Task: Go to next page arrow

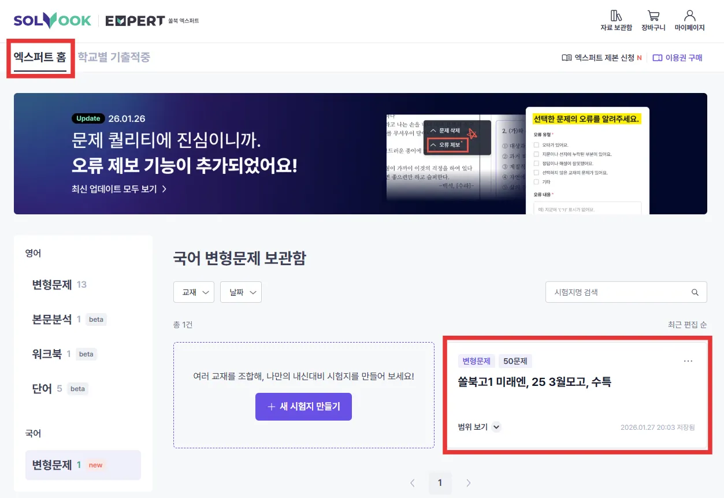Action: (x=469, y=483)
